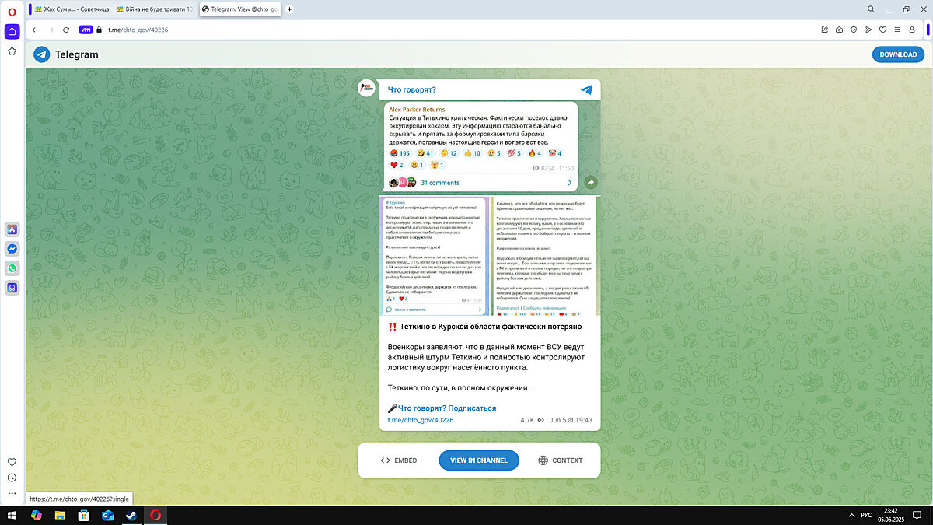933x525 pixels.
Task: Click the forward share arrow beside the post
Action: (591, 182)
